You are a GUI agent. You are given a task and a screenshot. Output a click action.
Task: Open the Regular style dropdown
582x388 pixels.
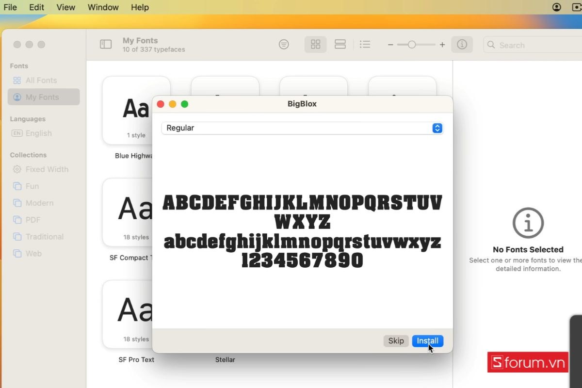click(x=302, y=128)
